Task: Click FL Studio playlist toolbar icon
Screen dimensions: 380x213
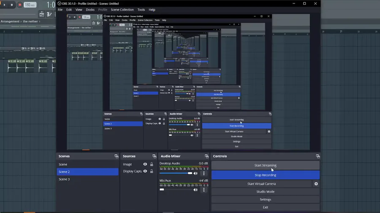Action: (42, 14)
